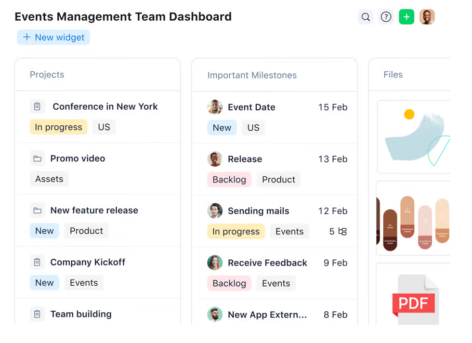Open the Release milestone

click(245, 159)
